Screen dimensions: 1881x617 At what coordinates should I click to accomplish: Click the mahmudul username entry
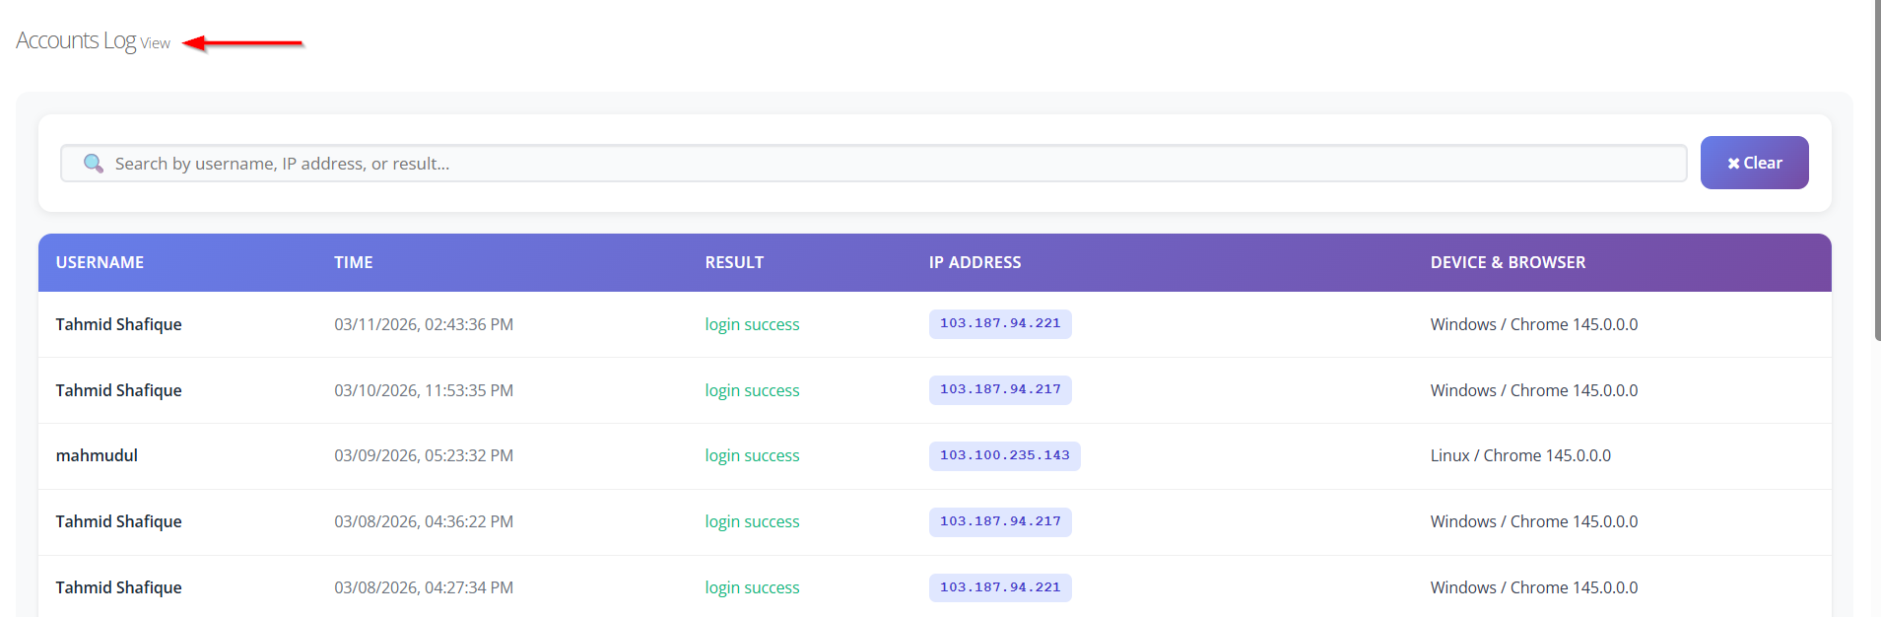click(97, 455)
